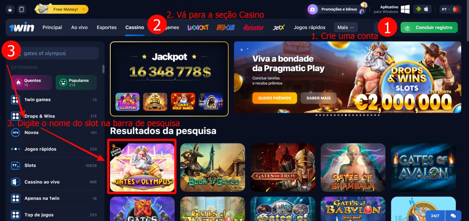The width and height of the screenshot is (469, 221).
Task: Expand the Mais menu
Action: tap(346, 27)
